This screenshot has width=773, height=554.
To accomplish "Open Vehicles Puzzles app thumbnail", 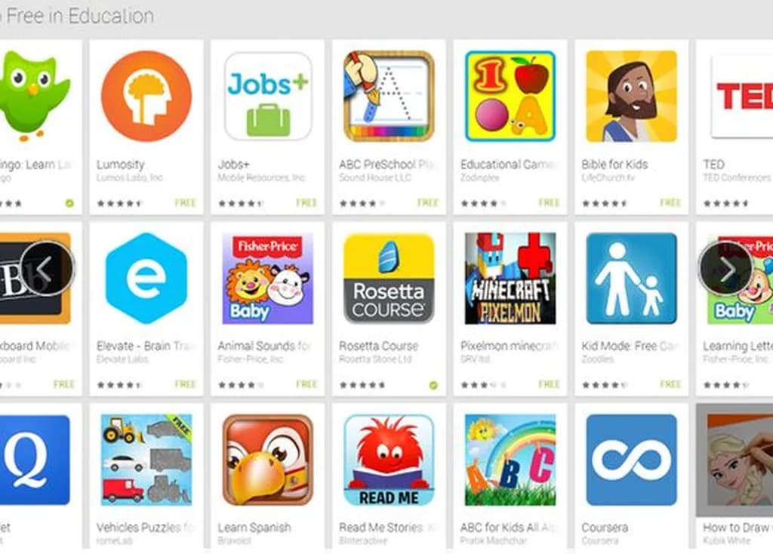I will coord(146,460).
